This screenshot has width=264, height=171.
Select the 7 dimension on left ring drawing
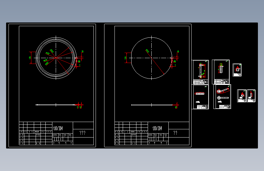point(79,65)
